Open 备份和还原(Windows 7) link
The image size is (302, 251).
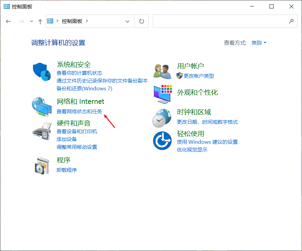pos(84,88)
